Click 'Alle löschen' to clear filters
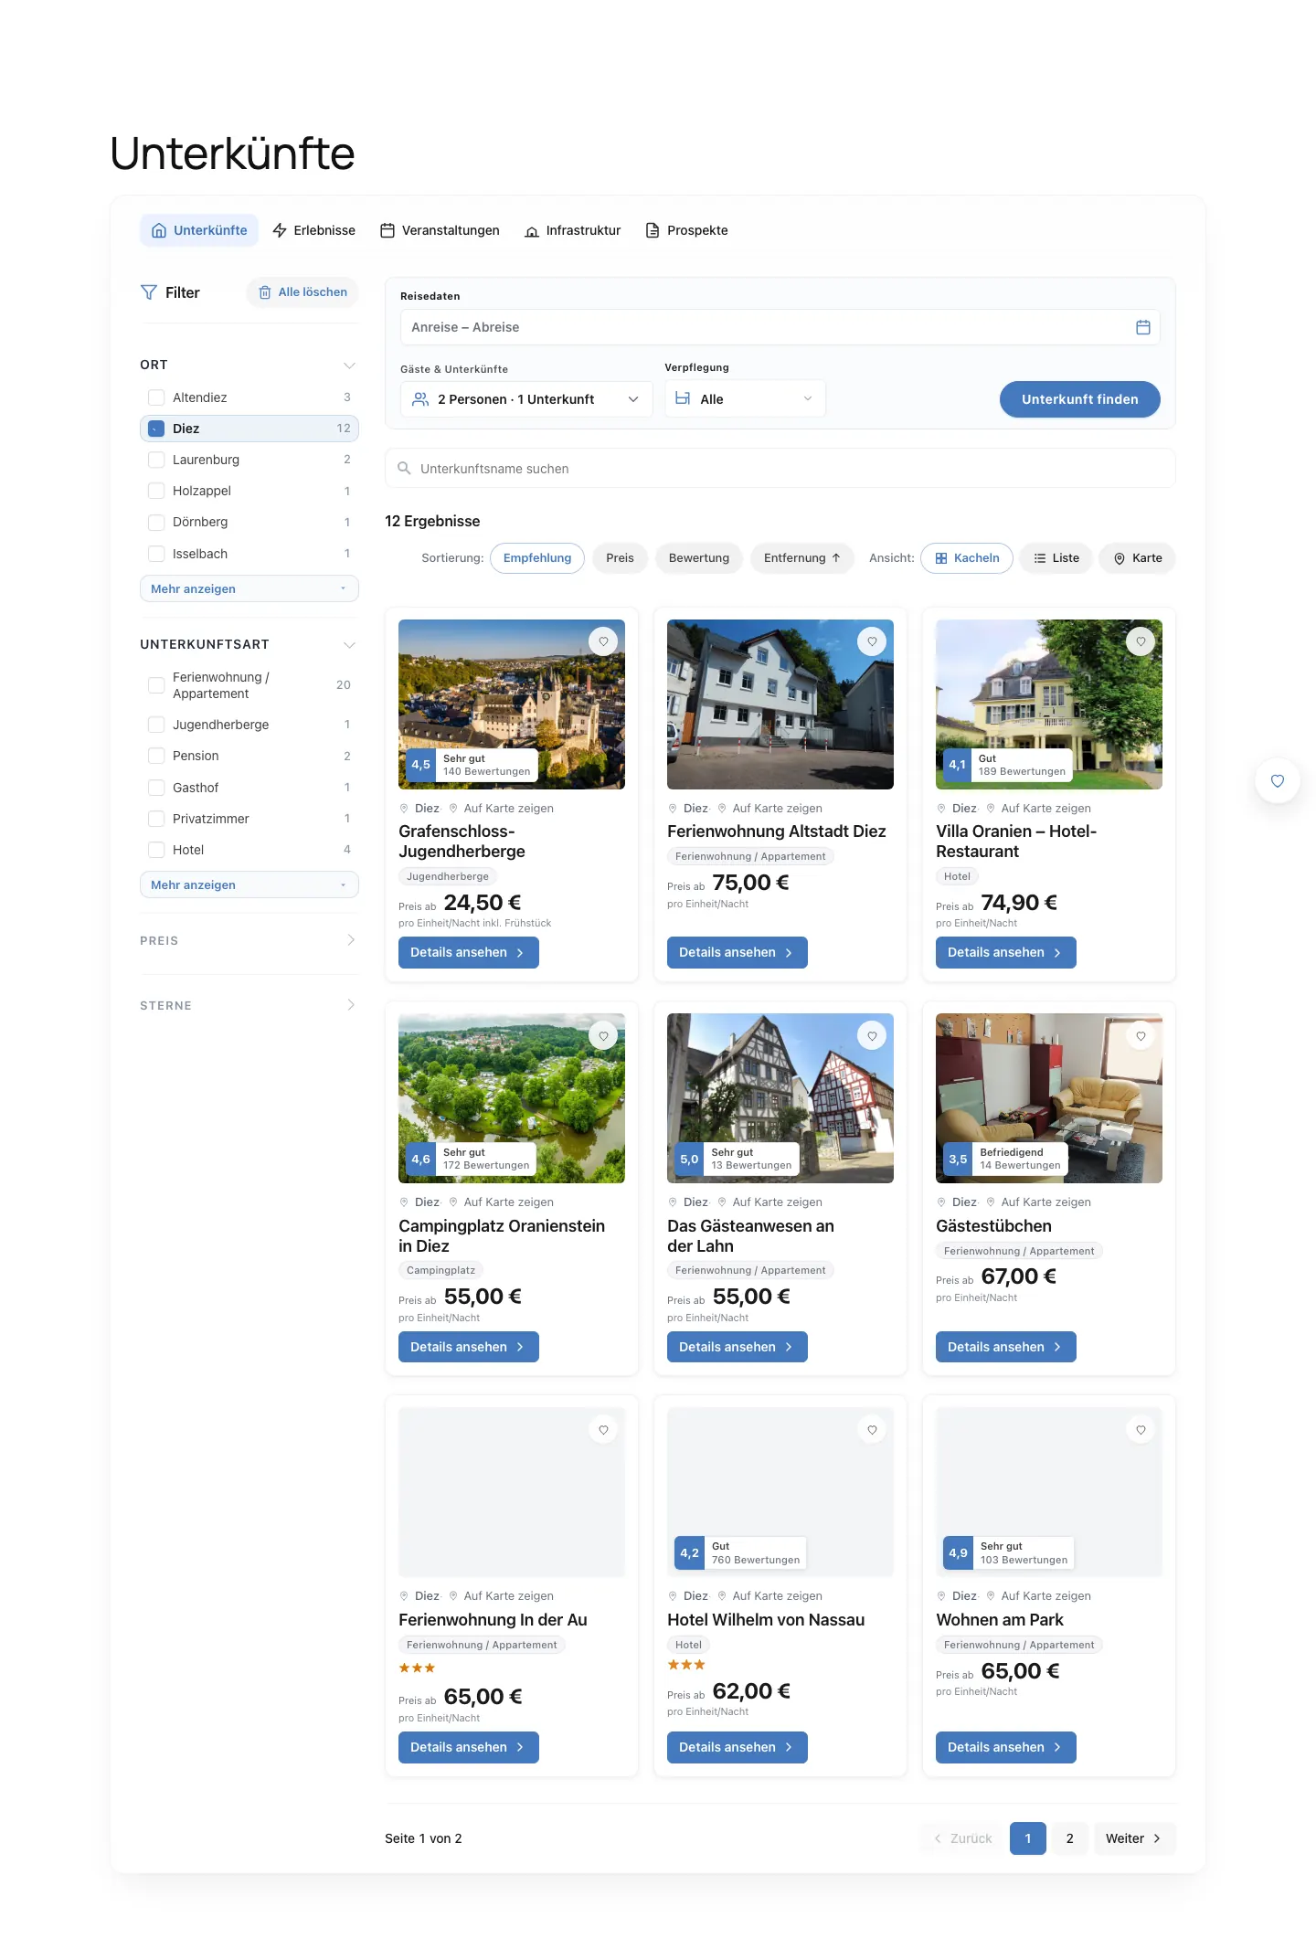Screen dimensions: 1316x1938 pyautogui.click(x=302, y=292)
